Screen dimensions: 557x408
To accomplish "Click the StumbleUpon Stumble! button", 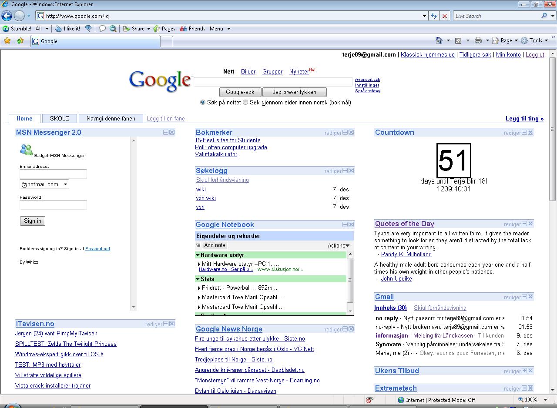I will tap(17, 29).
